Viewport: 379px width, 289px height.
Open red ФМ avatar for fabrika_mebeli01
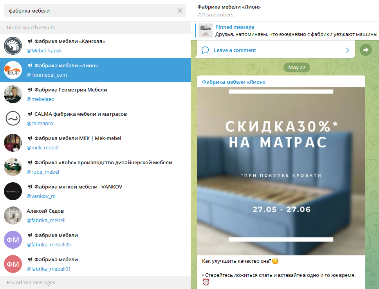(13, 264)
